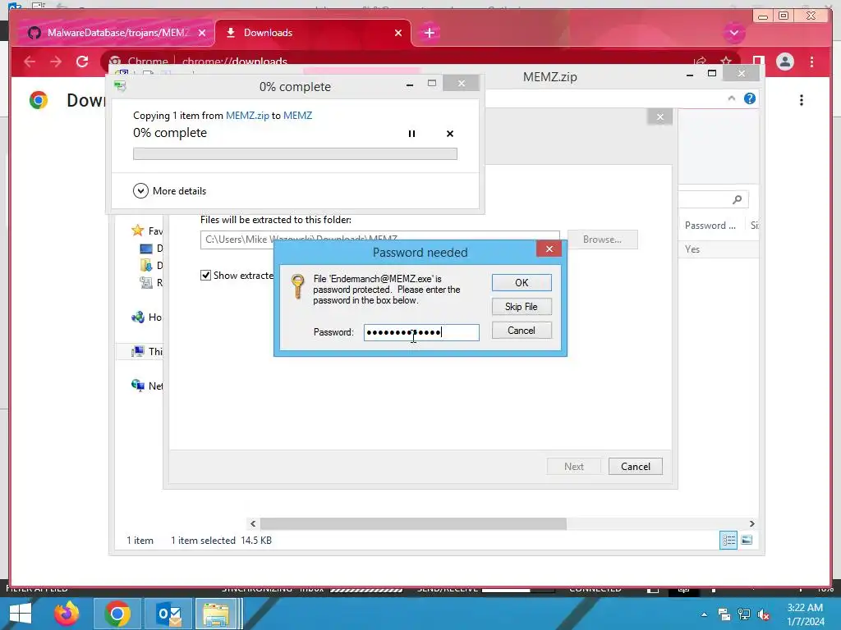Image resolution: width=841 pixels, height=630 pixels.
Task: Cancel the Password needed dialog
Action: (x=522, y=331)
